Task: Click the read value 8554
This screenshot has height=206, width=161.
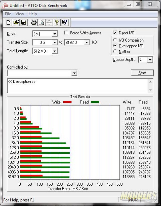Action: [146, 109]
